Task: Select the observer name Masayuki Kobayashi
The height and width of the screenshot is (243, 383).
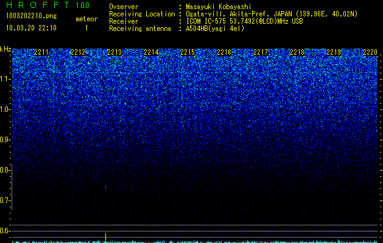Action: pos(219,7)
